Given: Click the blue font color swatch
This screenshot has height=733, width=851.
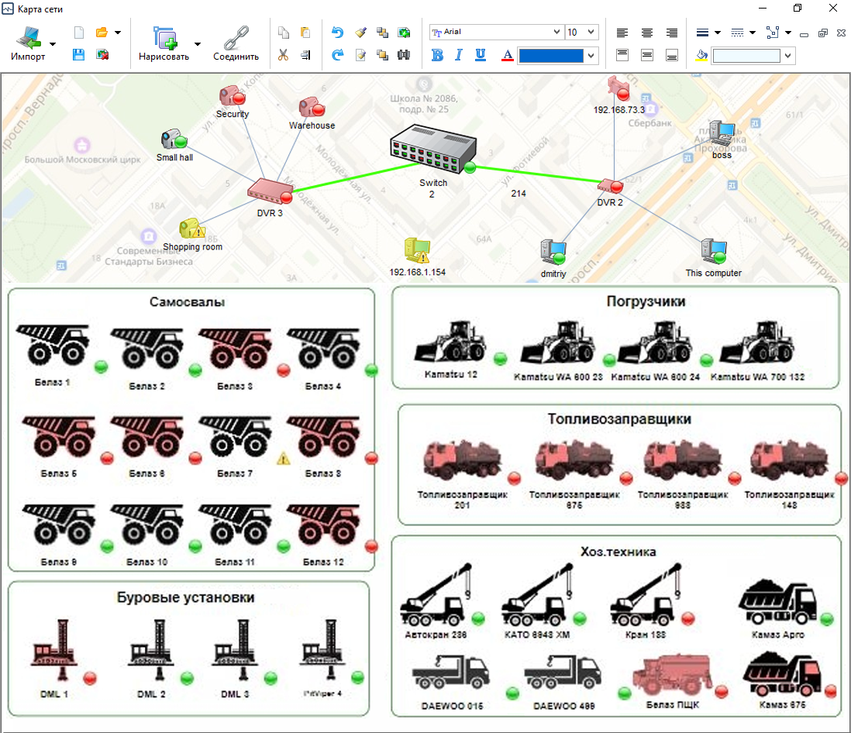Looking at the screenshot, I should click(x=550, y=56).
